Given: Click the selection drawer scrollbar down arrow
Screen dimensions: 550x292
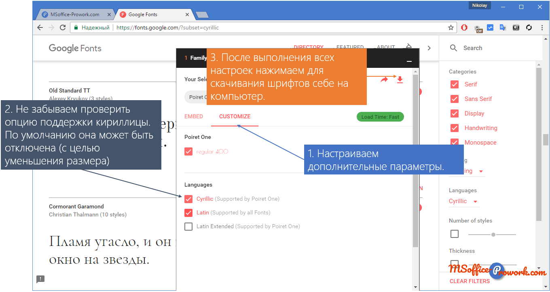Looking at the screenshot, I should pos(415,287).
